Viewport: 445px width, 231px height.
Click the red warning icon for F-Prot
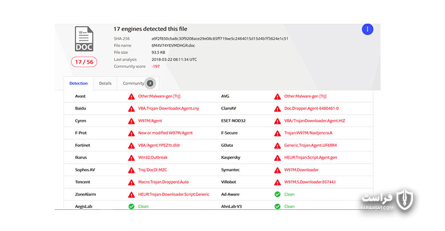131,133
